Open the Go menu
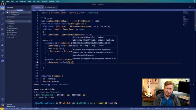The height and width of the screenshot is (110, 196). coord(34,1)
